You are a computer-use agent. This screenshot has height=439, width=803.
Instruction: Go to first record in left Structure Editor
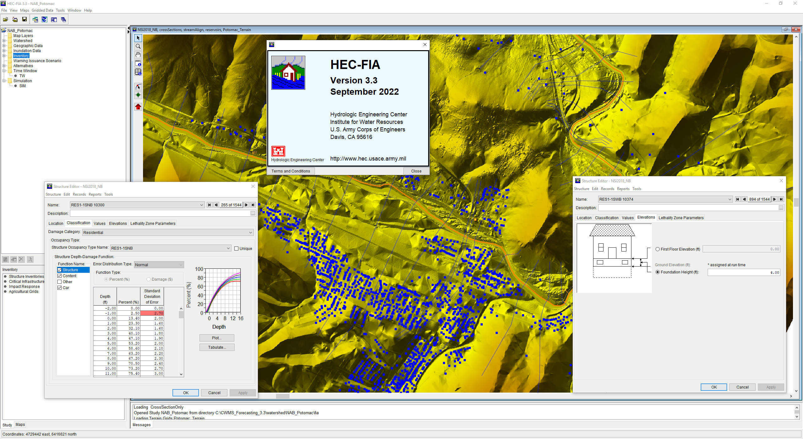point(210,205)
